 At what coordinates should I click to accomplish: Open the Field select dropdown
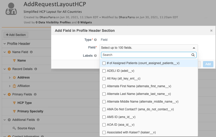149,48
